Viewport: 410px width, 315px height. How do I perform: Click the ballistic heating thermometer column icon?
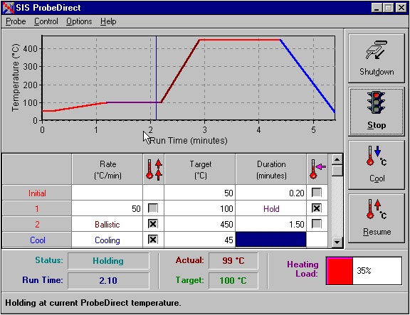pos(154,169)
